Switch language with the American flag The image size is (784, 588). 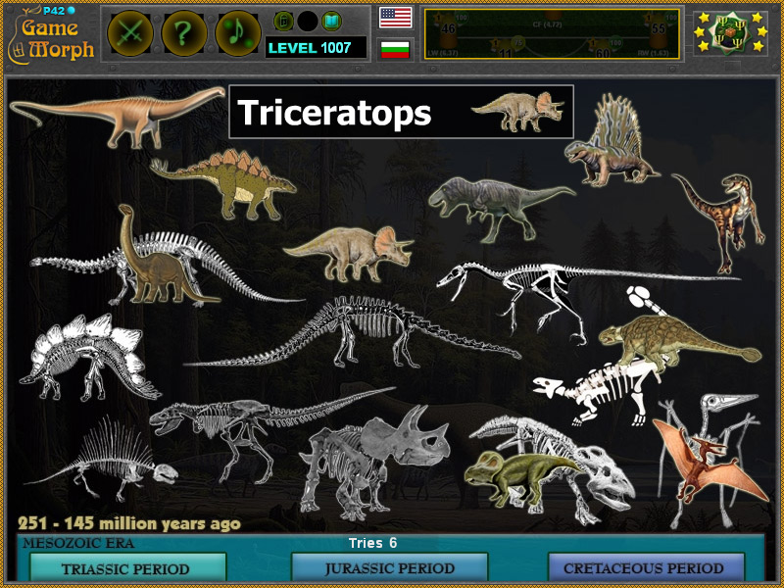395,16
